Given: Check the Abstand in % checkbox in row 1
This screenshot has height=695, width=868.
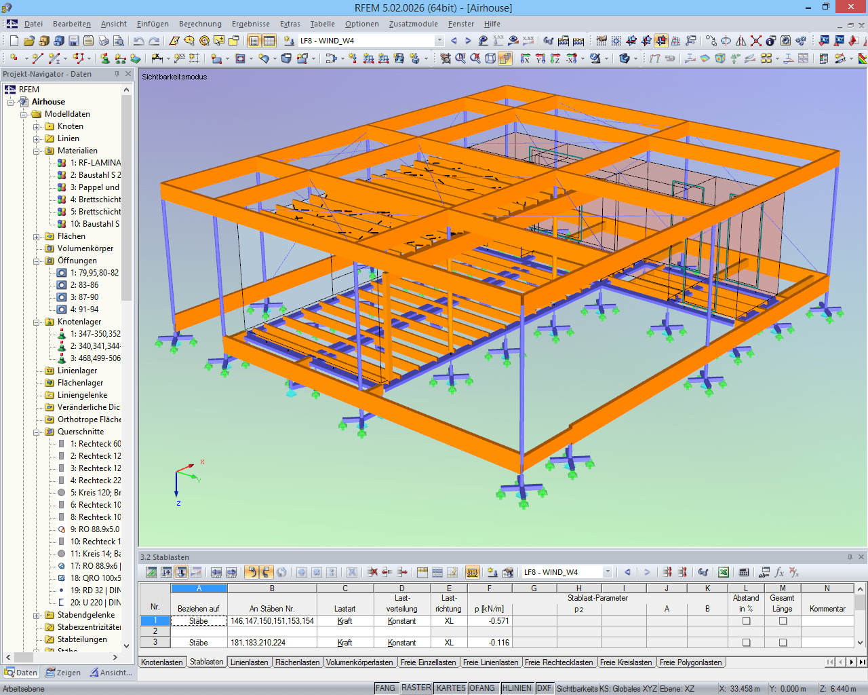Looking at the screenshot, I should pos(746,620).
